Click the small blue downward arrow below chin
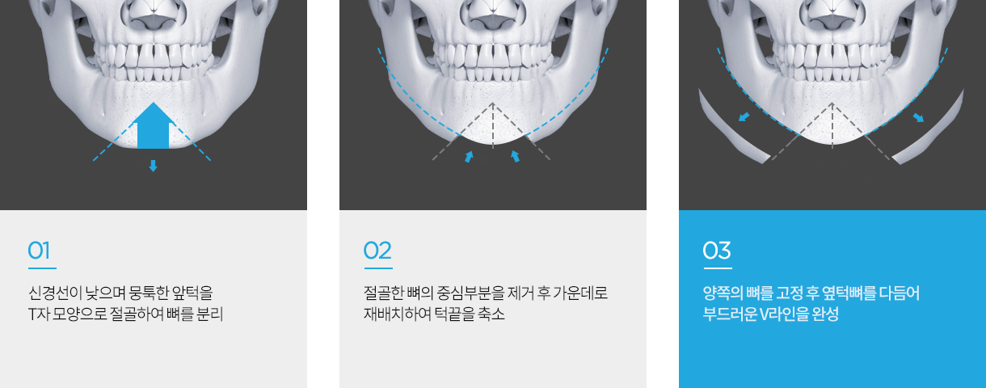Image resolution: width=986 pixels, height=388 pixels. (153, 166)
